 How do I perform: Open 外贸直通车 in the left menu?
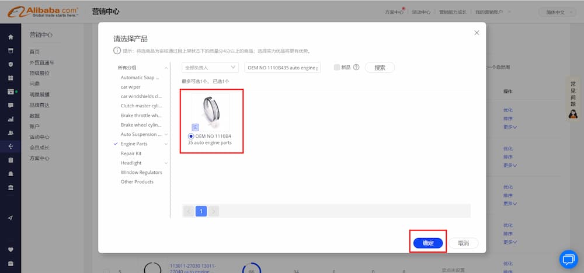point(41,63)
